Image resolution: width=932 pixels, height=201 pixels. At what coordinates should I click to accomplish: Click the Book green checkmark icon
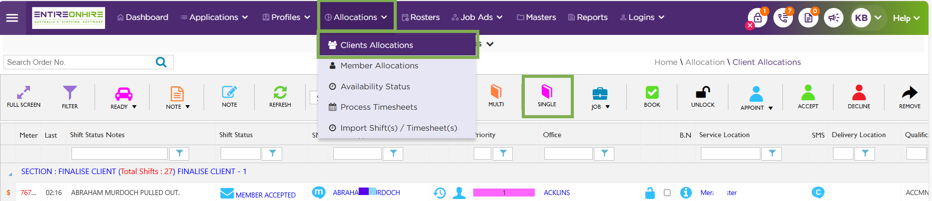click(x=652, y=96)
